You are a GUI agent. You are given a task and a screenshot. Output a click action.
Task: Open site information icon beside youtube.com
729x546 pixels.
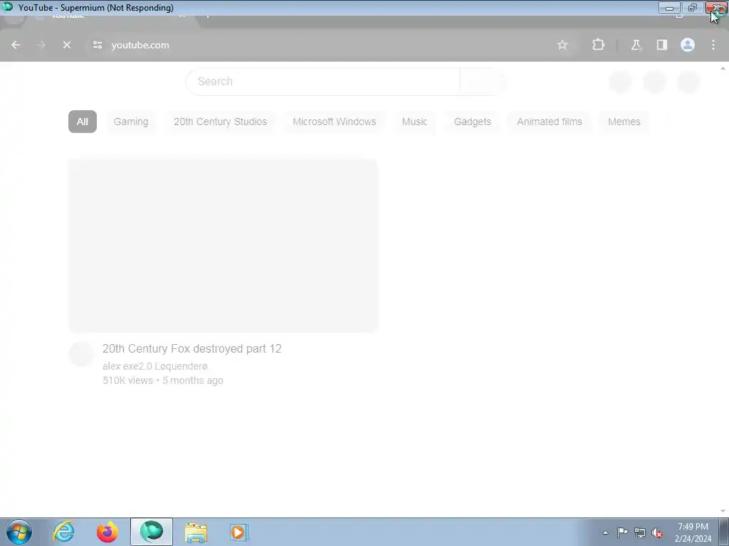click(x=97, y=45)
